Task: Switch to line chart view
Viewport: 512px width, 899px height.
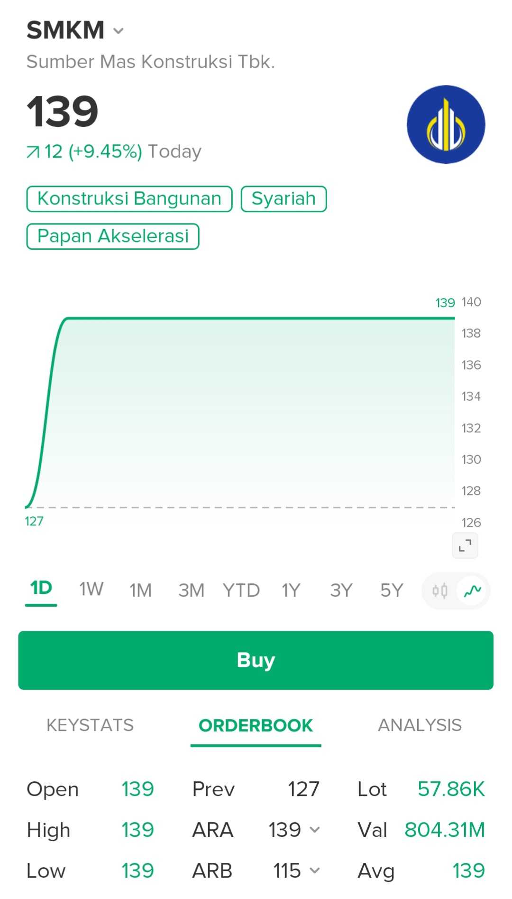Action: click(x=472, y=590)
